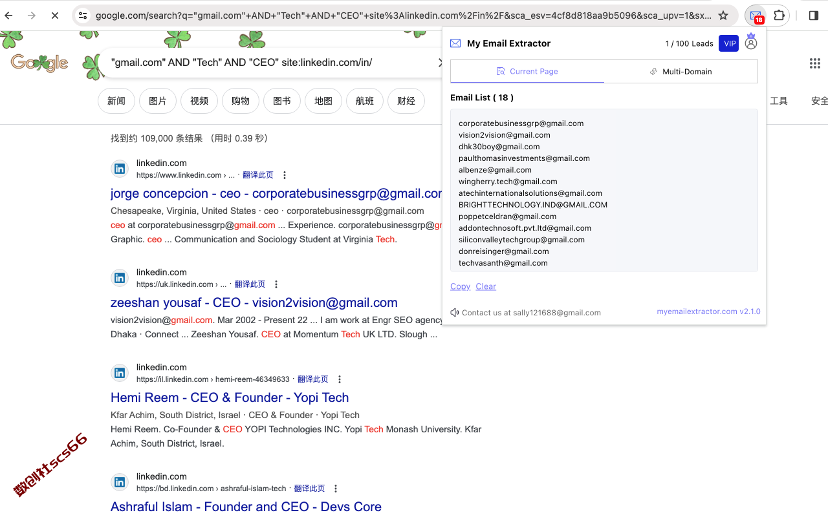Select atechinternationalsolutions@gmail.com in email list
Viewport: 828px width, 517px height.
[x=530, y=193]
